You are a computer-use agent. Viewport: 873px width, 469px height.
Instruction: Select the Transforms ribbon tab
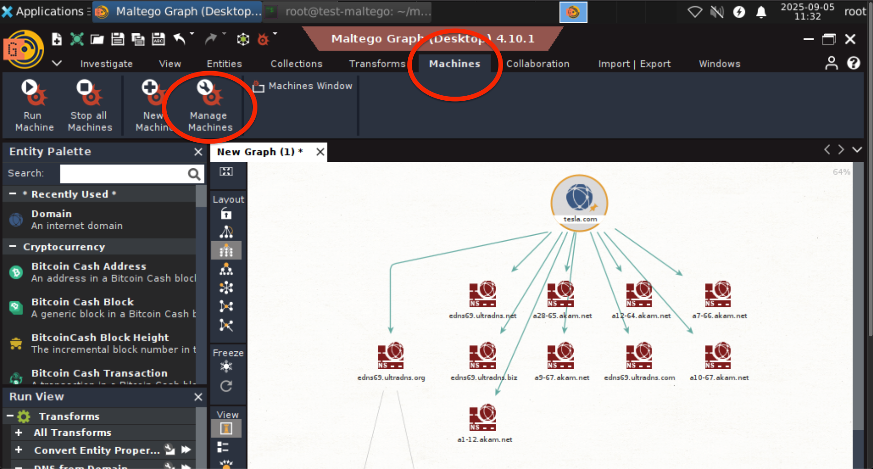[x=377, y=64]
